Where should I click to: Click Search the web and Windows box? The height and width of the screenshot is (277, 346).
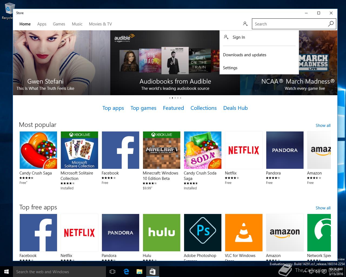coord(59,272)
